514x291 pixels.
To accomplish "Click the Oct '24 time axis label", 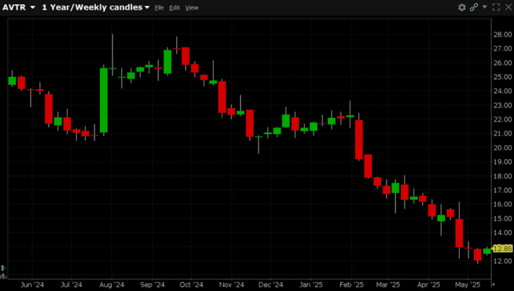I will 191,284.
